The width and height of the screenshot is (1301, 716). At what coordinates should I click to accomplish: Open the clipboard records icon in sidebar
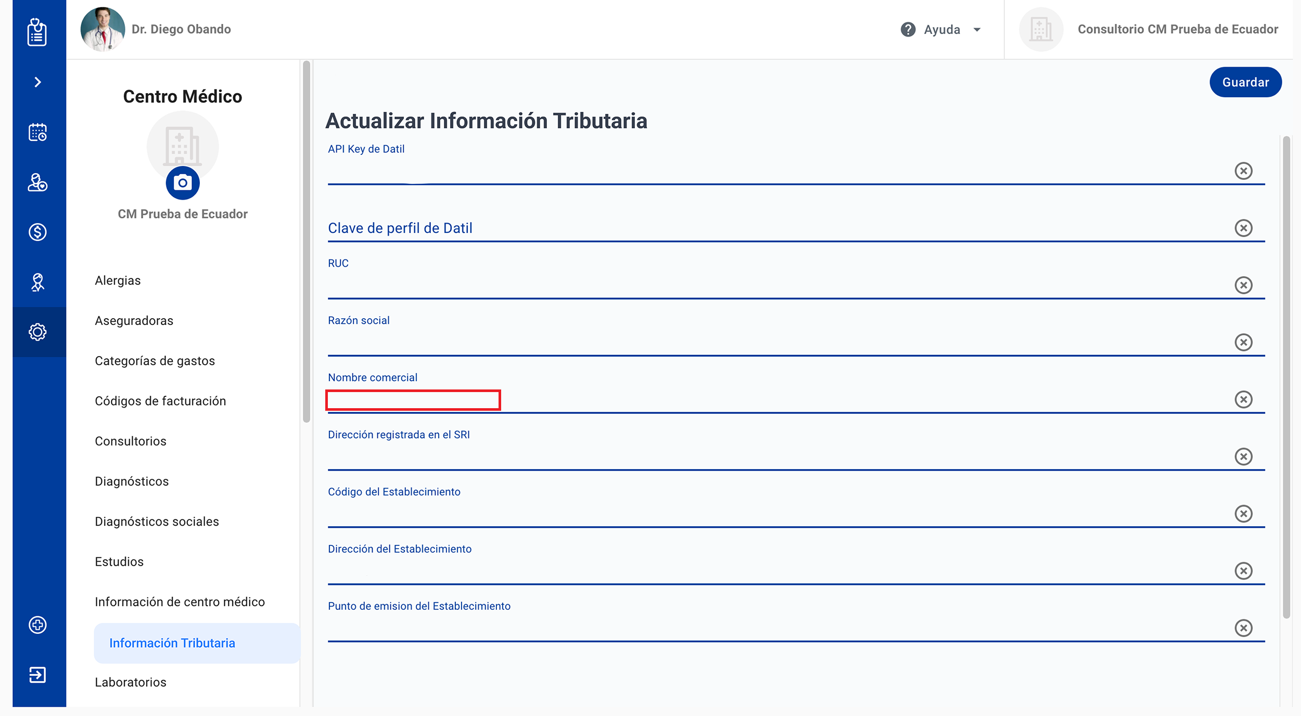[37, 32]
